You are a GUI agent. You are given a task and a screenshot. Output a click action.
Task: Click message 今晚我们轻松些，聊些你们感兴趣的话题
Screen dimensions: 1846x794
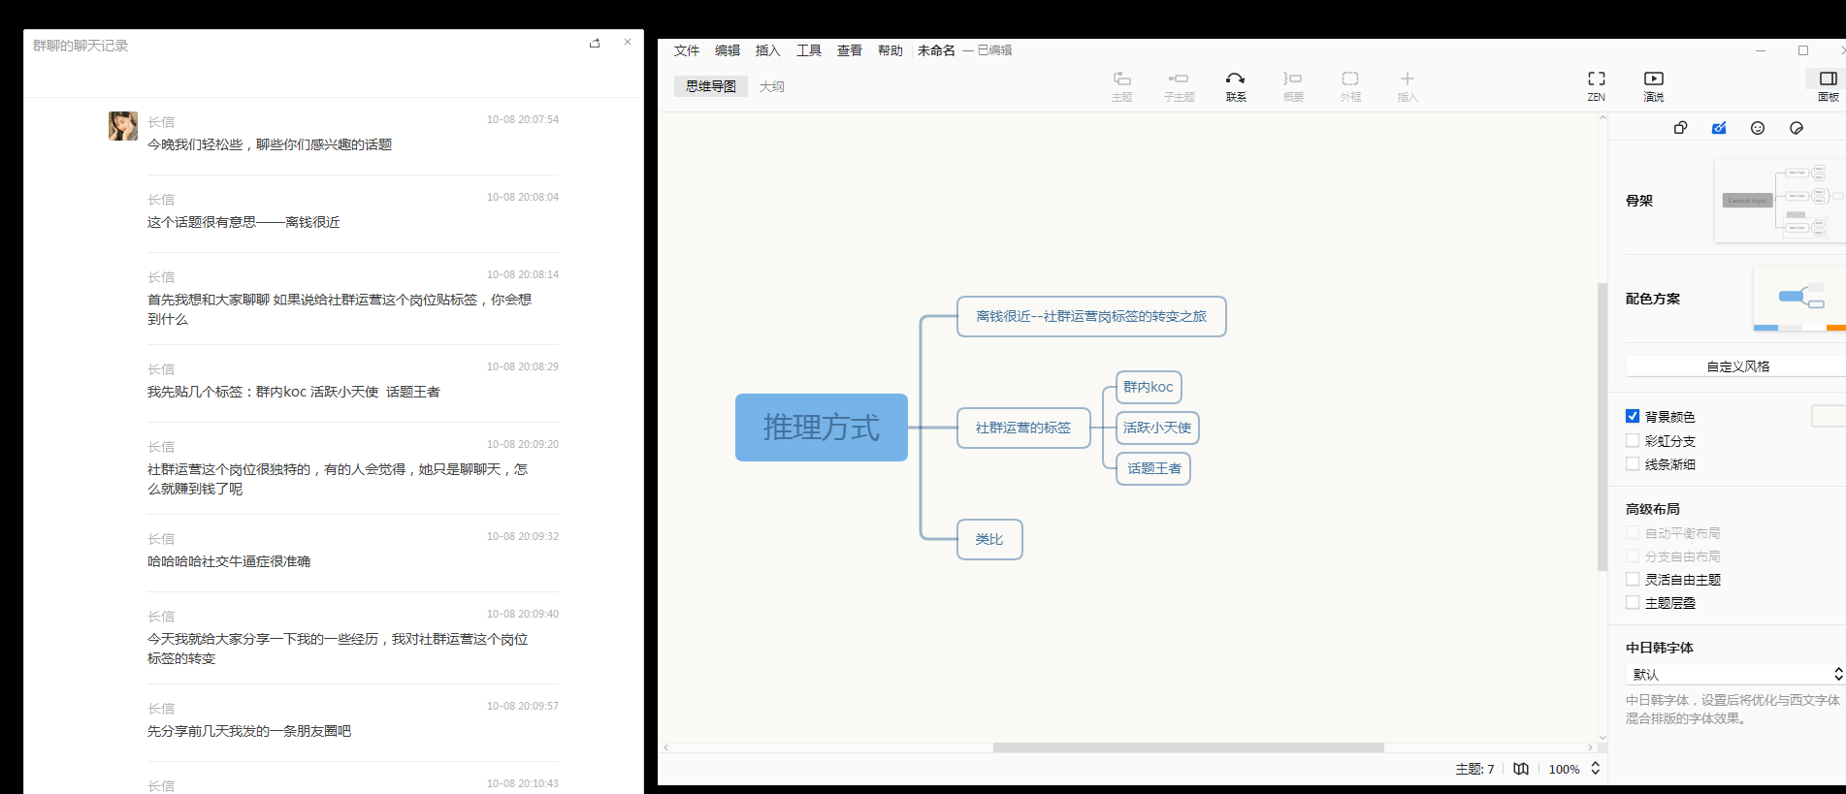point(270,144)
